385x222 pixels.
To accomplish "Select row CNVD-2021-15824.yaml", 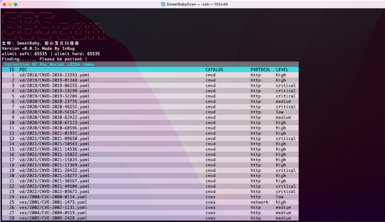I will [150, 160].
